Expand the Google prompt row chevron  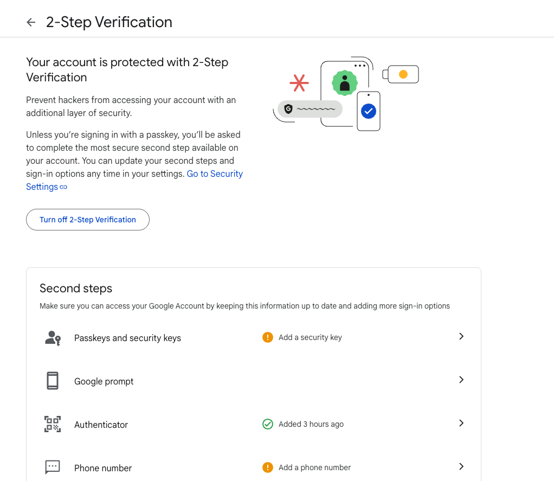click(x=461, y=380)
